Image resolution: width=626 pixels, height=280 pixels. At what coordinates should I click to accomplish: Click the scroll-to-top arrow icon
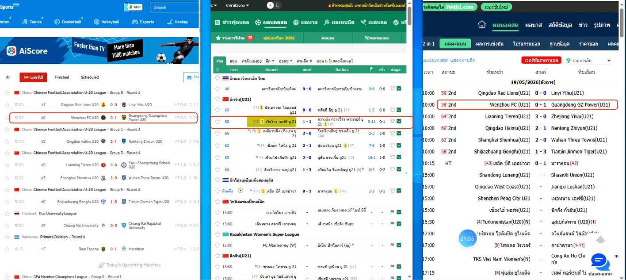coord(600,239)
